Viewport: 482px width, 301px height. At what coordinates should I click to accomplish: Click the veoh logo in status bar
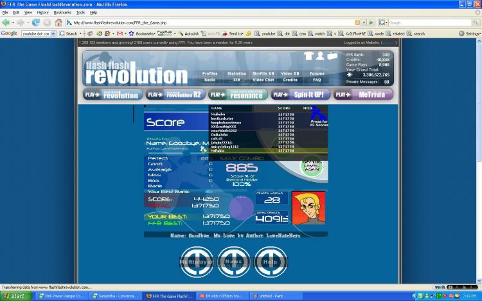440,287
